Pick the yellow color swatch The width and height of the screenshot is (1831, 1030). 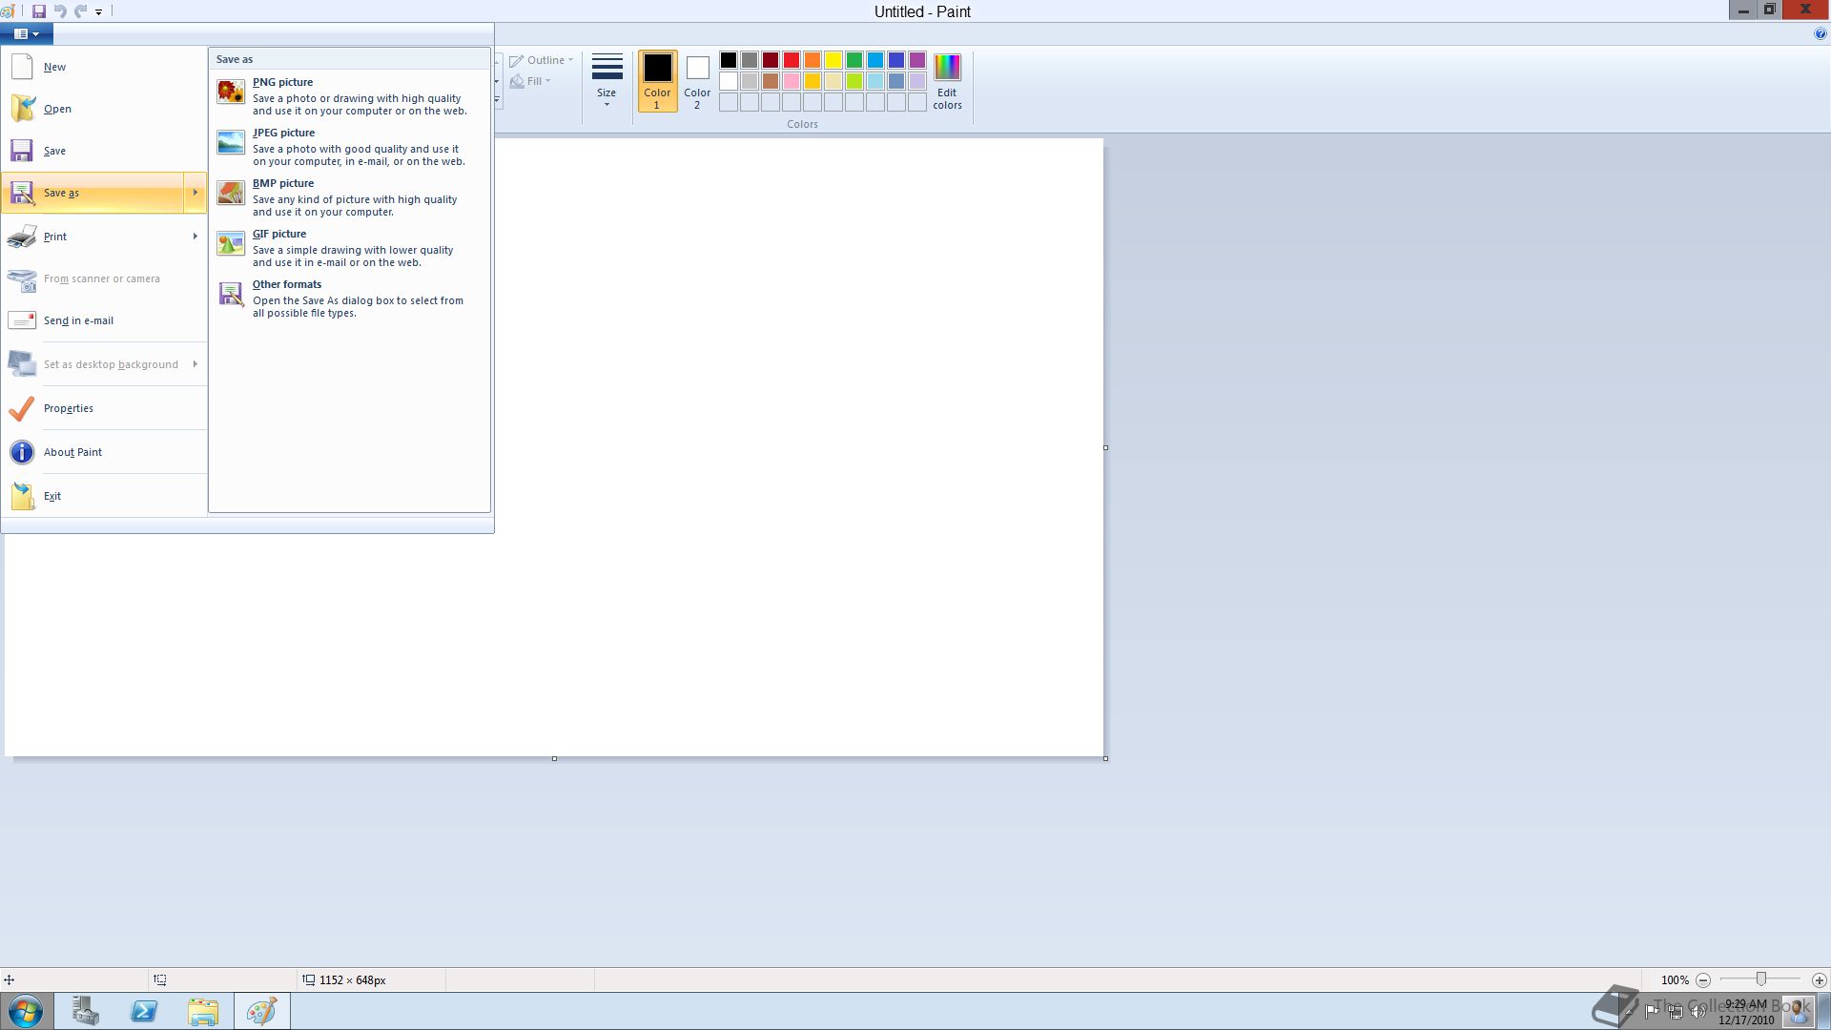click(x=833, y=60)
